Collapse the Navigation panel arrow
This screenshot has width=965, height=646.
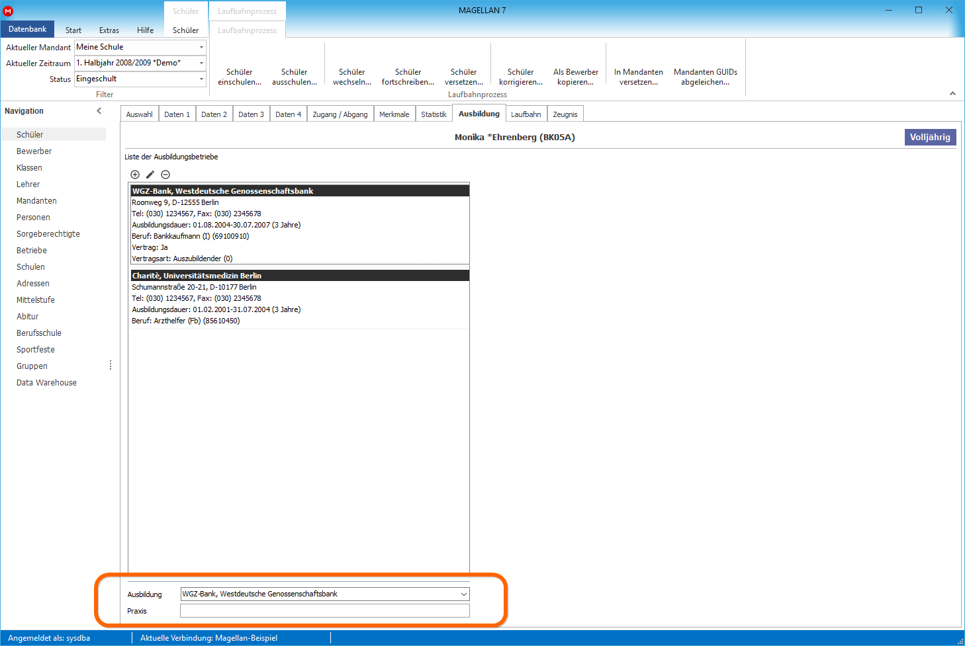[99, 111]
